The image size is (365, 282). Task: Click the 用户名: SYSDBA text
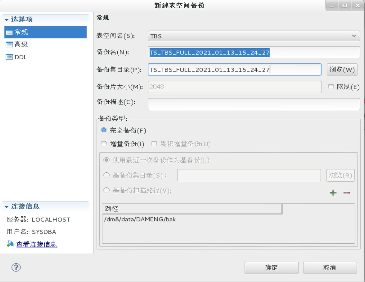click(x=31, y=232)
